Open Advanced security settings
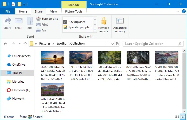 point(120,25)
